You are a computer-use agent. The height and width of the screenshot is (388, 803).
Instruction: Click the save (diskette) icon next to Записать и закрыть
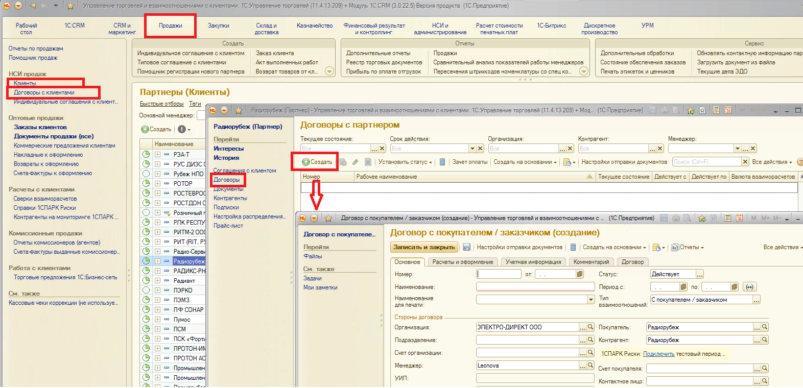point(466,247)
